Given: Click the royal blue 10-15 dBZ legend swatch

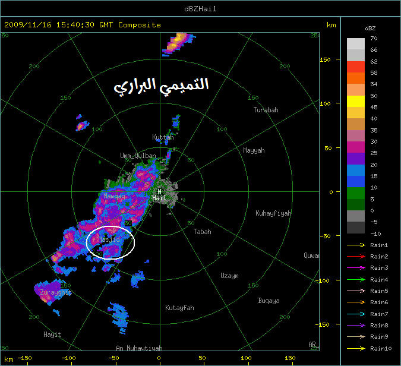Looking at the screenshot, I should pyautogui.click(x=356, y=182).
